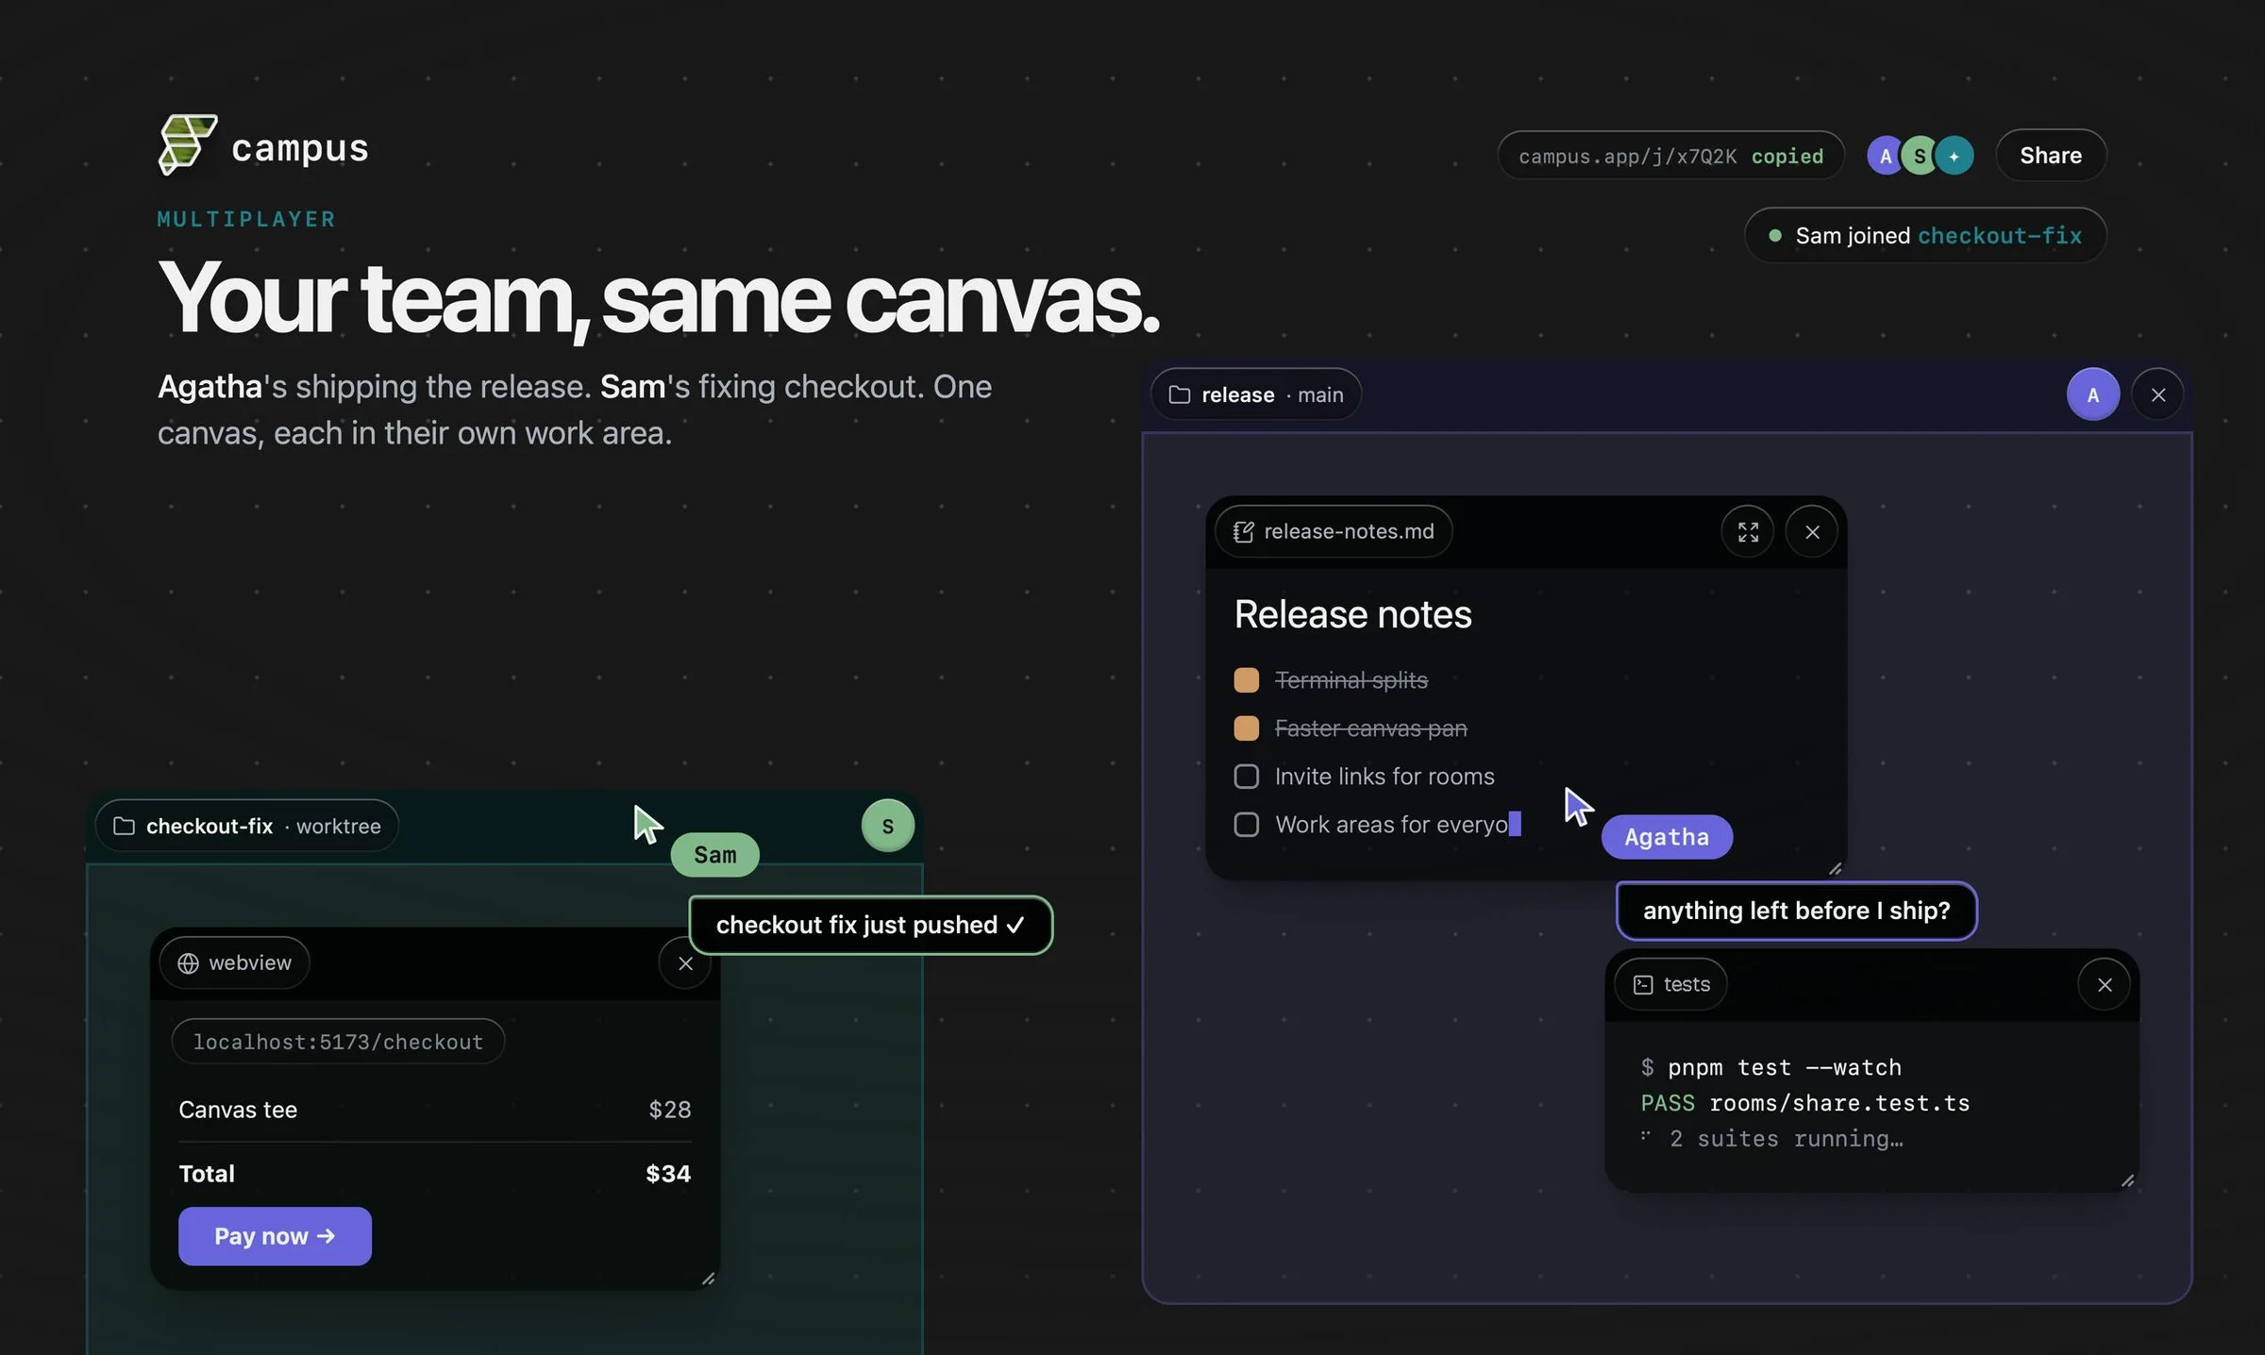Close the release work area

point(2157,394)
